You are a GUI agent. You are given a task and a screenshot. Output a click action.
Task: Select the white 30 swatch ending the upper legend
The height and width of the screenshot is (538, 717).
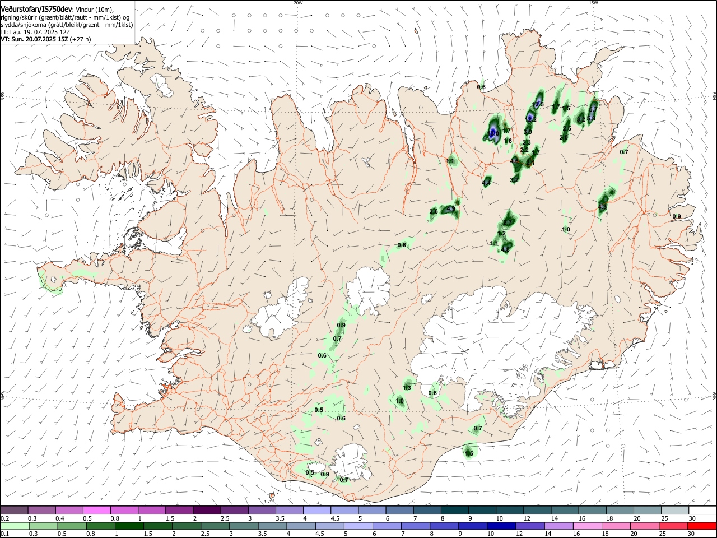(702, 510)
